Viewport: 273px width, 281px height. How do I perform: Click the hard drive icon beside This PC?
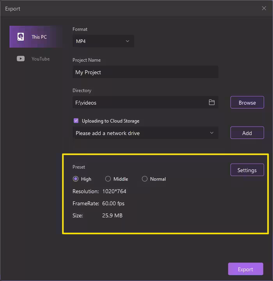(21, 37)
